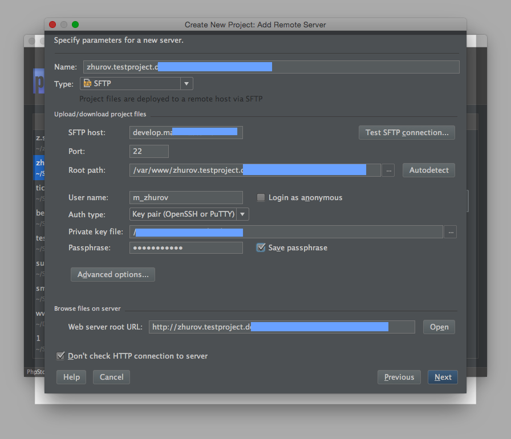This screenshot has width=511, height=439.
Task: Open the Type dropdown arrow
Action: (186, 84)
